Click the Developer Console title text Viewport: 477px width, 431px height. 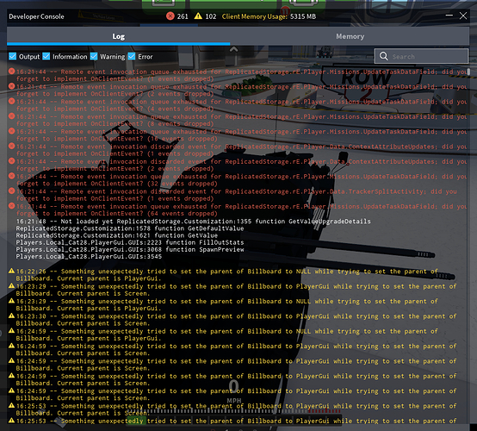(36, 16)
